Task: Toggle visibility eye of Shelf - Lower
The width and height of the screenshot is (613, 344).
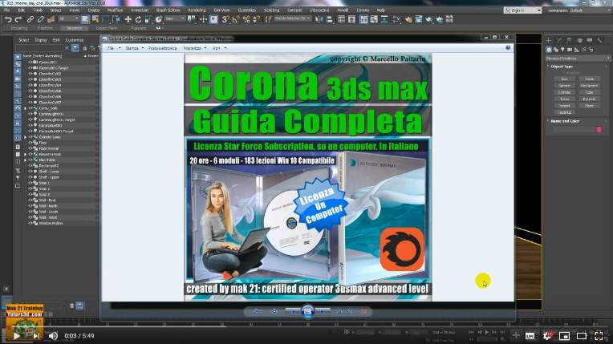Action: 30,172
